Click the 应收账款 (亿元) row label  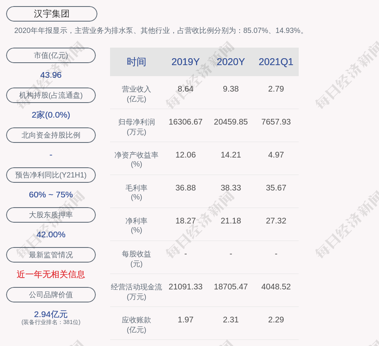click(x=137, y=325)
